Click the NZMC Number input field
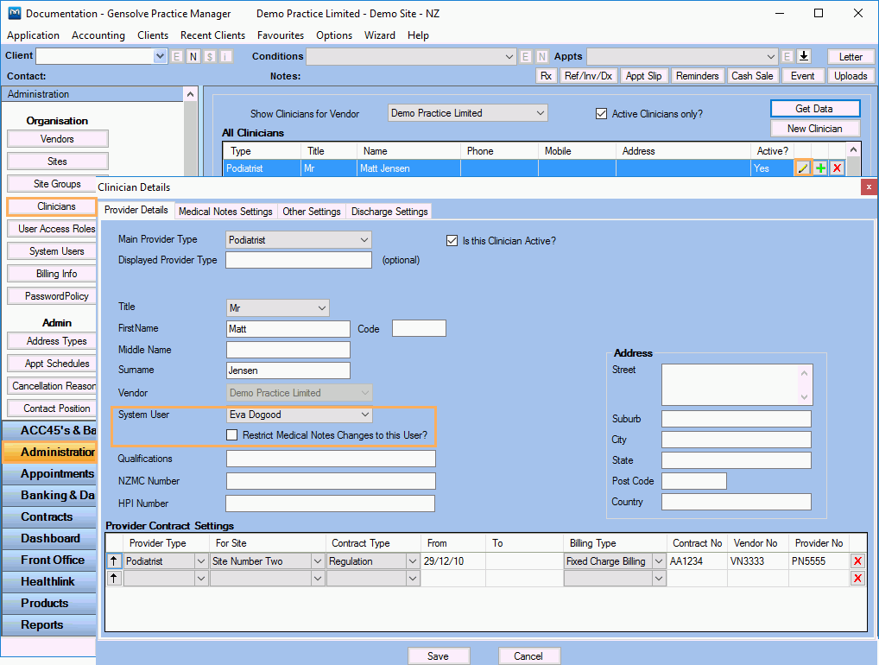 [x=331, y=480]
